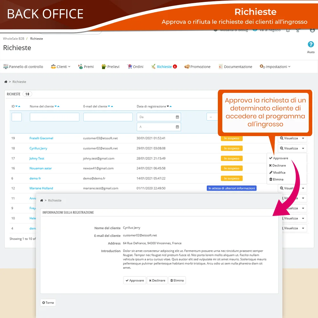Click the home icon in the breadcrumb
The width and height of the screenshot is (318, 318).
pos(6,82)
